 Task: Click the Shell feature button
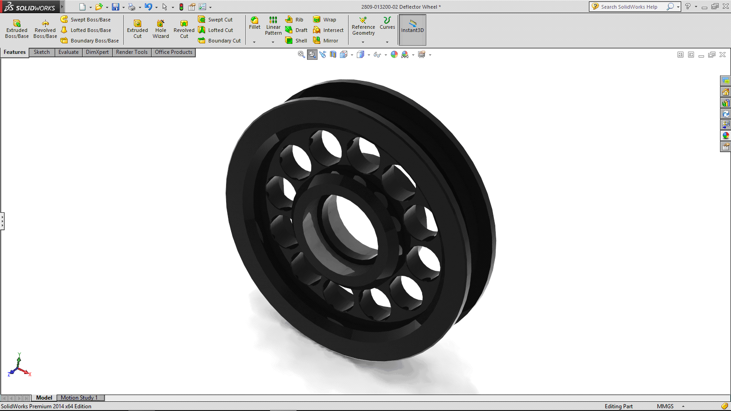(x=296, y=41)
